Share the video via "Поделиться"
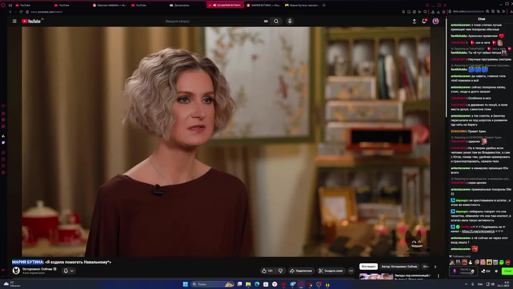This screenshot has height=289, width=513. (x=301, y=271)
